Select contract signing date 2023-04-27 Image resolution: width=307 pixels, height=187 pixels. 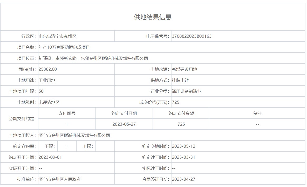click(184, 179)
